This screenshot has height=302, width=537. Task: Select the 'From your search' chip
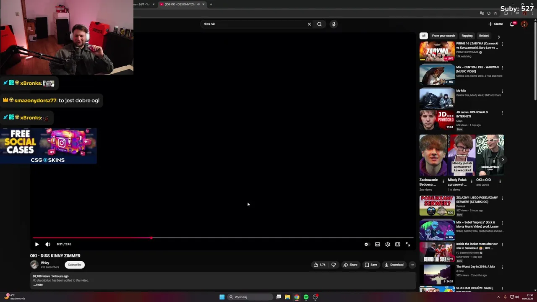click(x=443, y=36)
